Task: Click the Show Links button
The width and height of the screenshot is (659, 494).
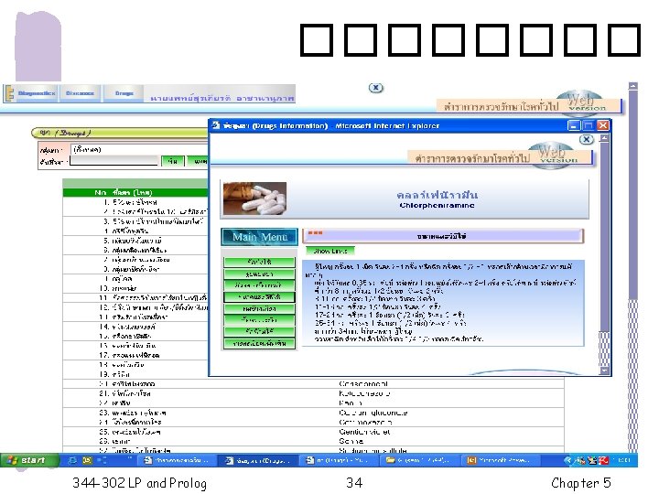Action: [330, 251]
